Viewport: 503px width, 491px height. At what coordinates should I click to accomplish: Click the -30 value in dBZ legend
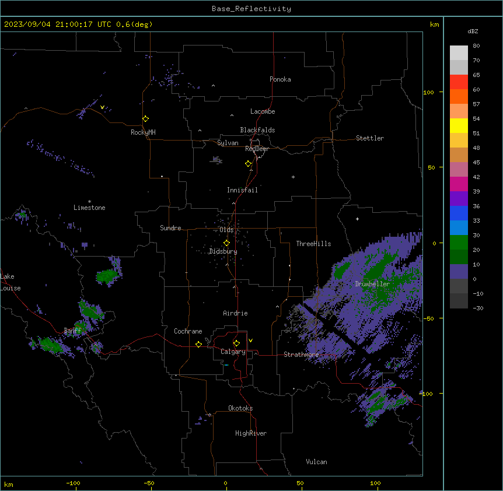click(478, 308)
